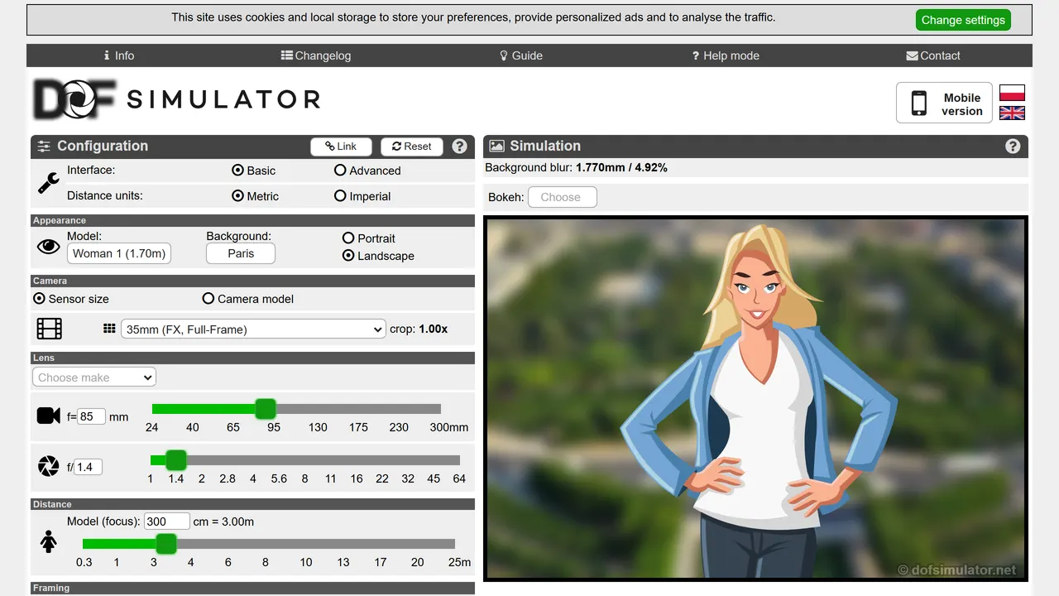Click the model distance slider handle
Image resolution: width=1059 pixels, height=596 pixels.
click(x=166, y=544)
